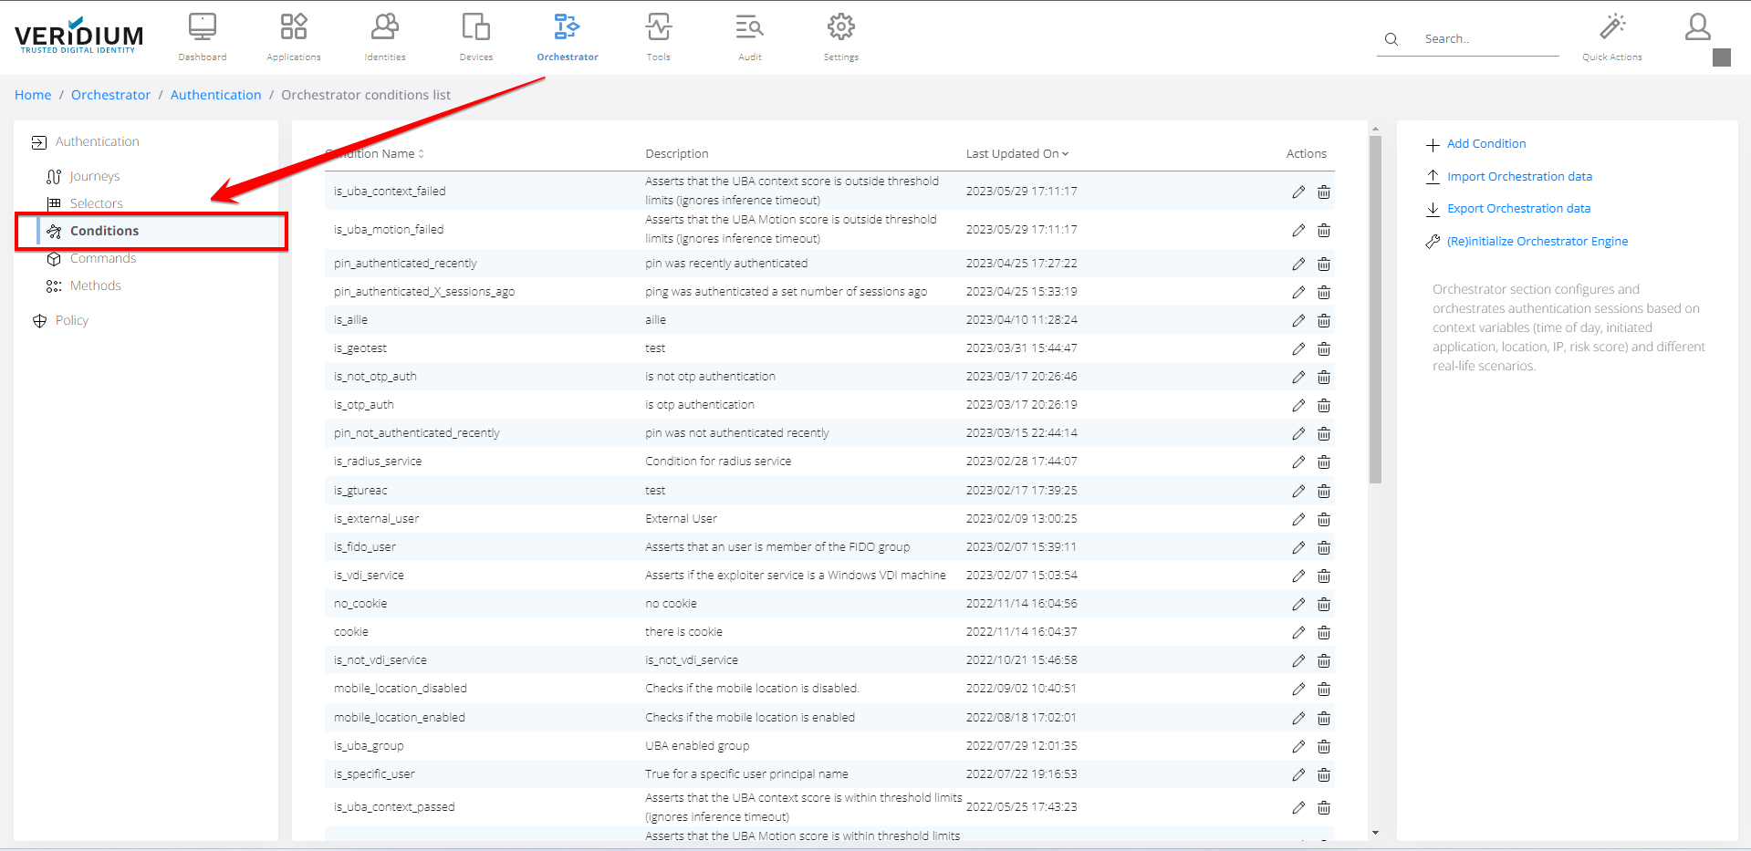This screenshot has width=1751, height=851.
Task: Open the Devices section icon
Action: coord(475,28)
